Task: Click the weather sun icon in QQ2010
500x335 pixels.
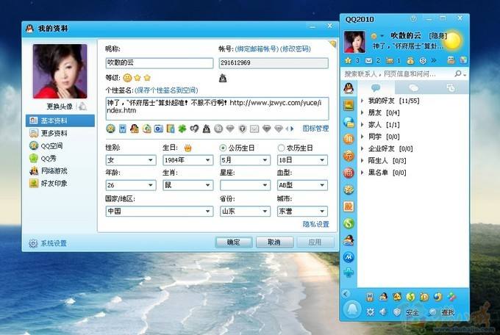Action: (x=452, y=41)
